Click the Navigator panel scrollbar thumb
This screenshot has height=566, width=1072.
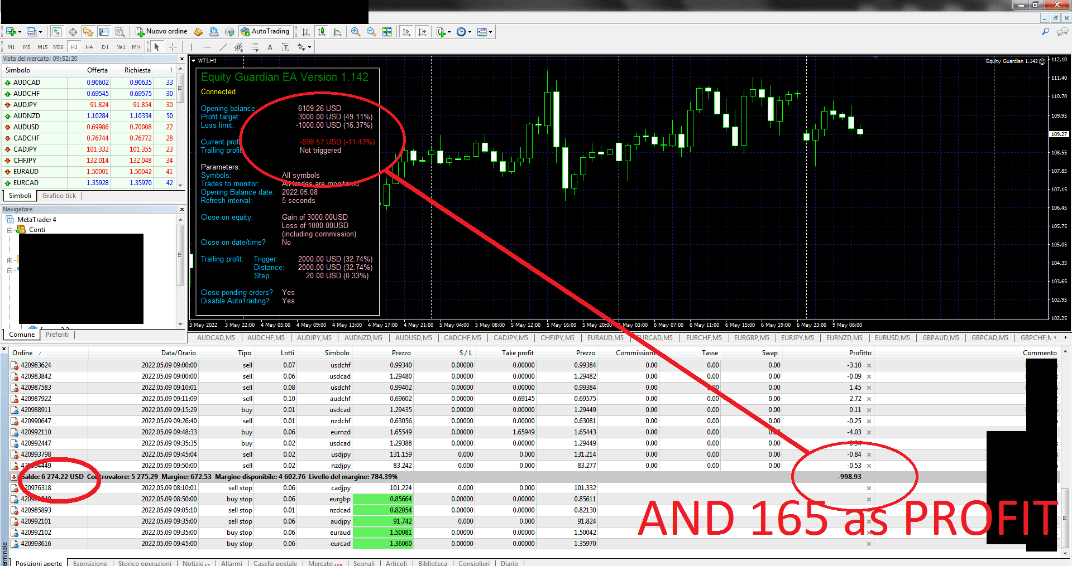click(x=180, y=255)
